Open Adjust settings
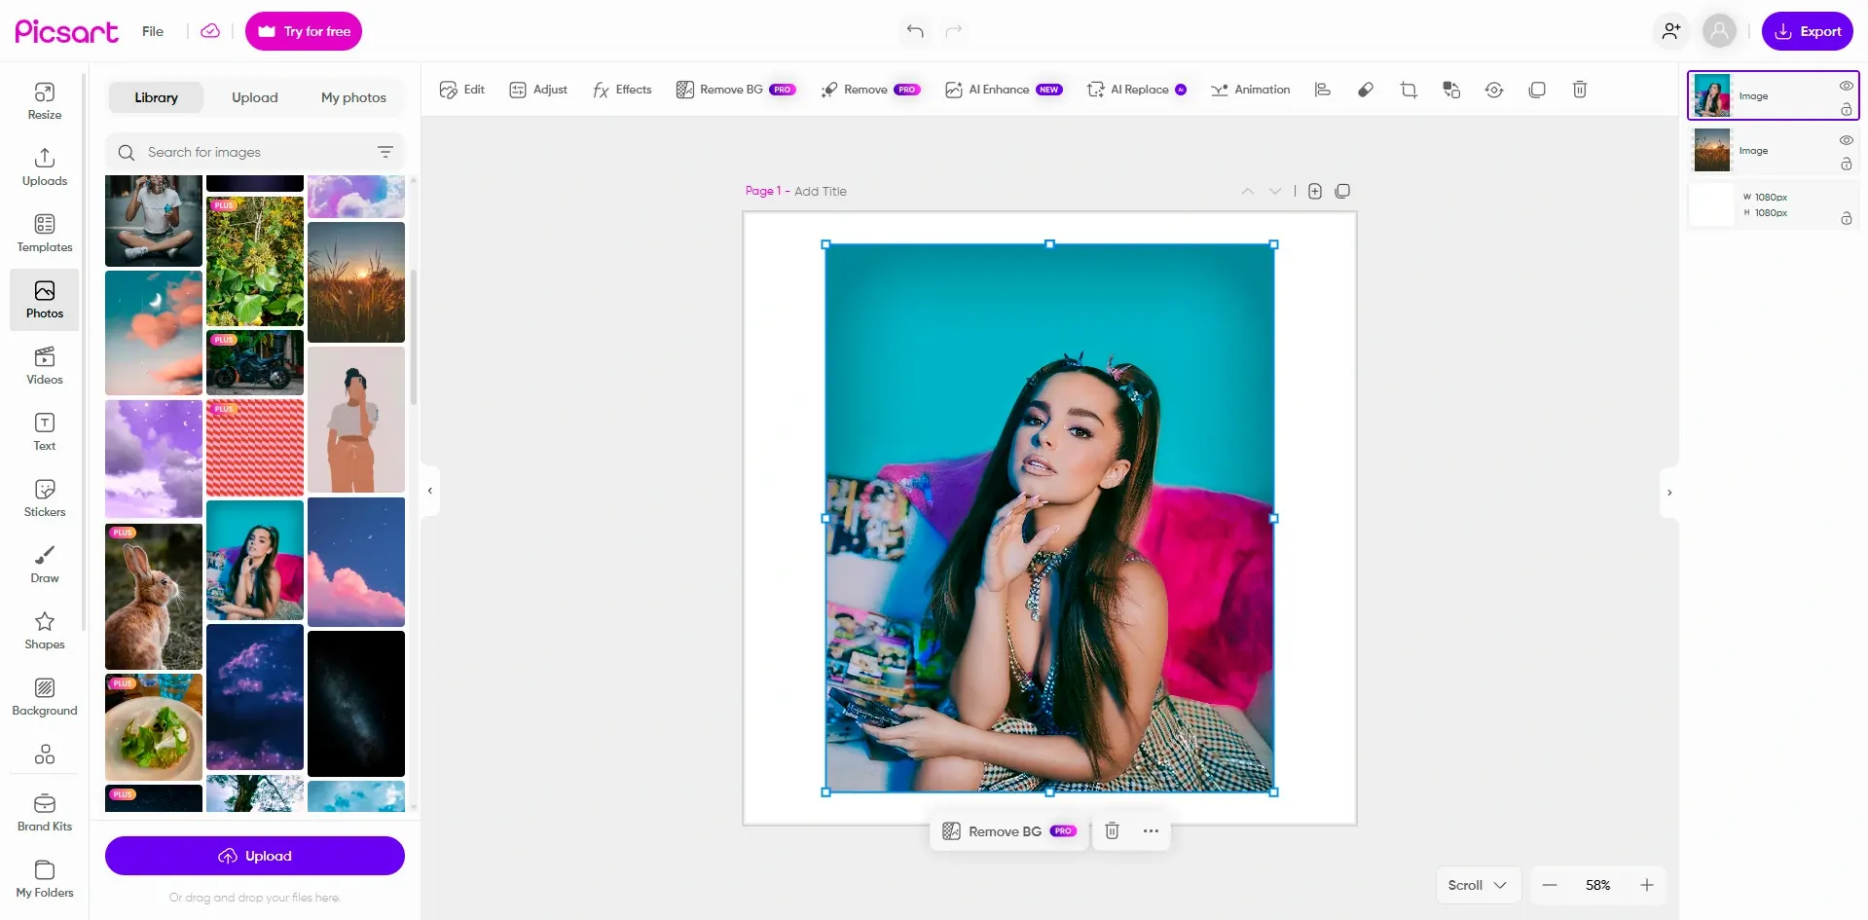The image size is (1868, 920). coord(538,90)
